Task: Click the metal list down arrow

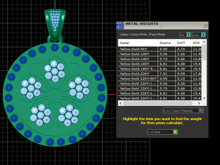Action: [x=204, y=98]
